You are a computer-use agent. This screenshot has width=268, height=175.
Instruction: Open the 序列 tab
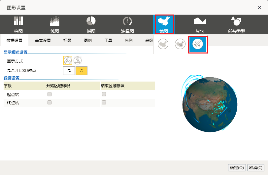point(128,41)
